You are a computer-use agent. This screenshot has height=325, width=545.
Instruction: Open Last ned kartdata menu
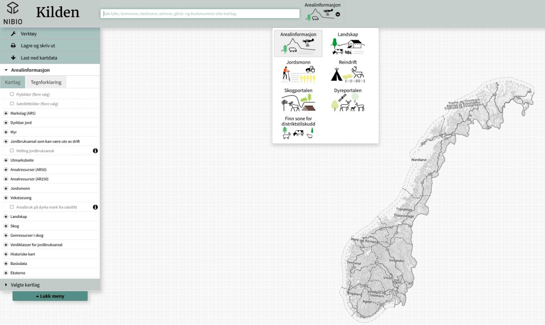[50, 58]
